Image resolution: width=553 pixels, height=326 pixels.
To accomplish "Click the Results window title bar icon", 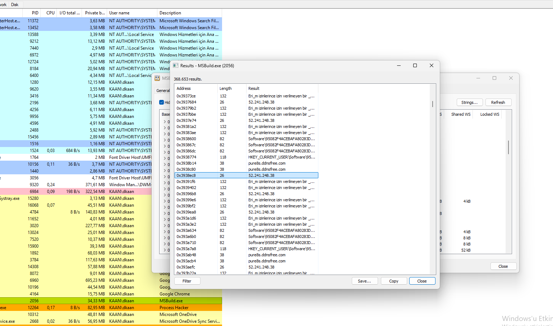I will coord(176,65).
